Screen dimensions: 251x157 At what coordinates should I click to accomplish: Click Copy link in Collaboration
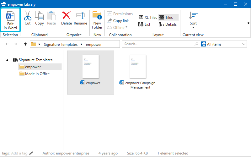click(118, 21)
